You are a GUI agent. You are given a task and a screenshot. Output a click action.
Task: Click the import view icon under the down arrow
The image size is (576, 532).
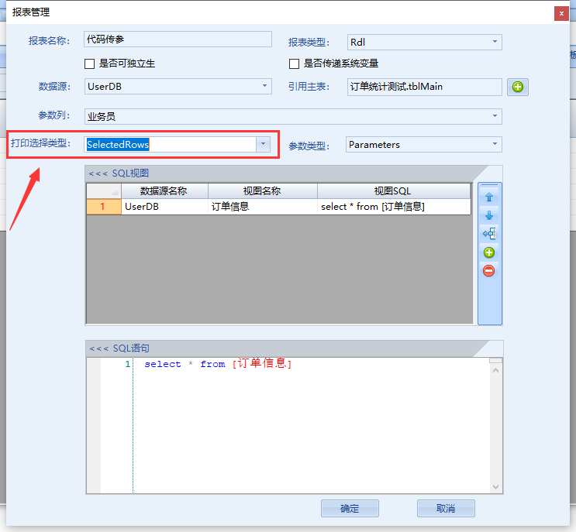489,233
